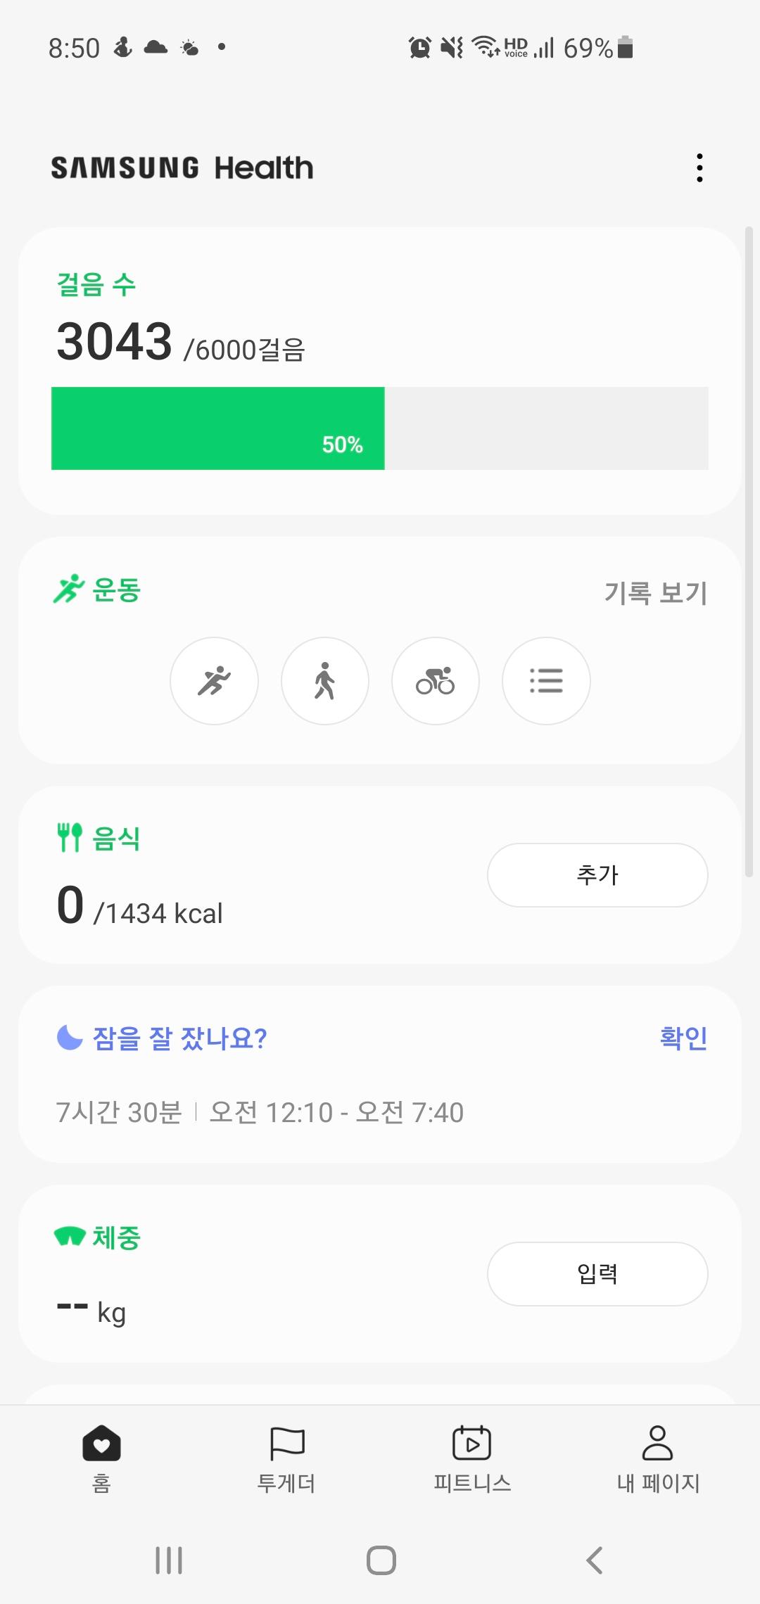Open recent apps from navigation bar
Image resolution: width=760 pixels, height=1604 pixels.
169,1560
